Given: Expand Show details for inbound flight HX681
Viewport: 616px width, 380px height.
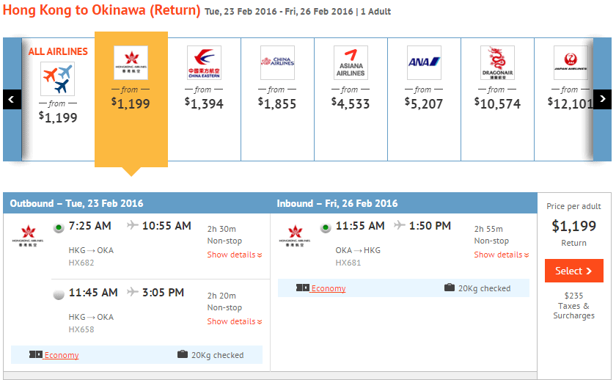Looking at the screenshot, I should pos(501,255).
